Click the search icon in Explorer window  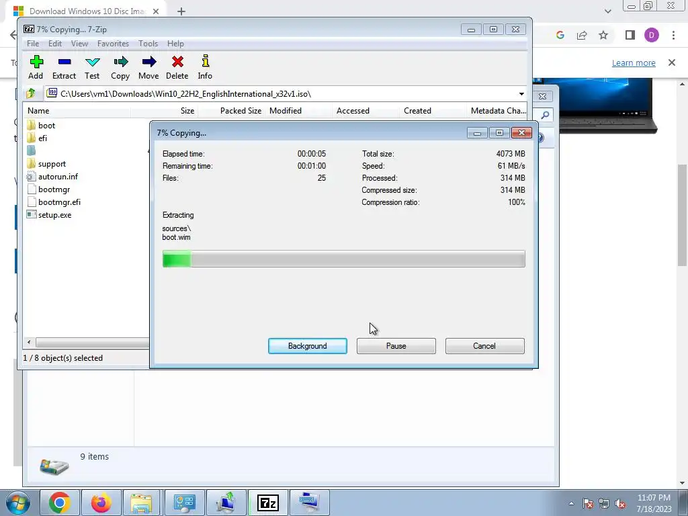coord(545,115)
